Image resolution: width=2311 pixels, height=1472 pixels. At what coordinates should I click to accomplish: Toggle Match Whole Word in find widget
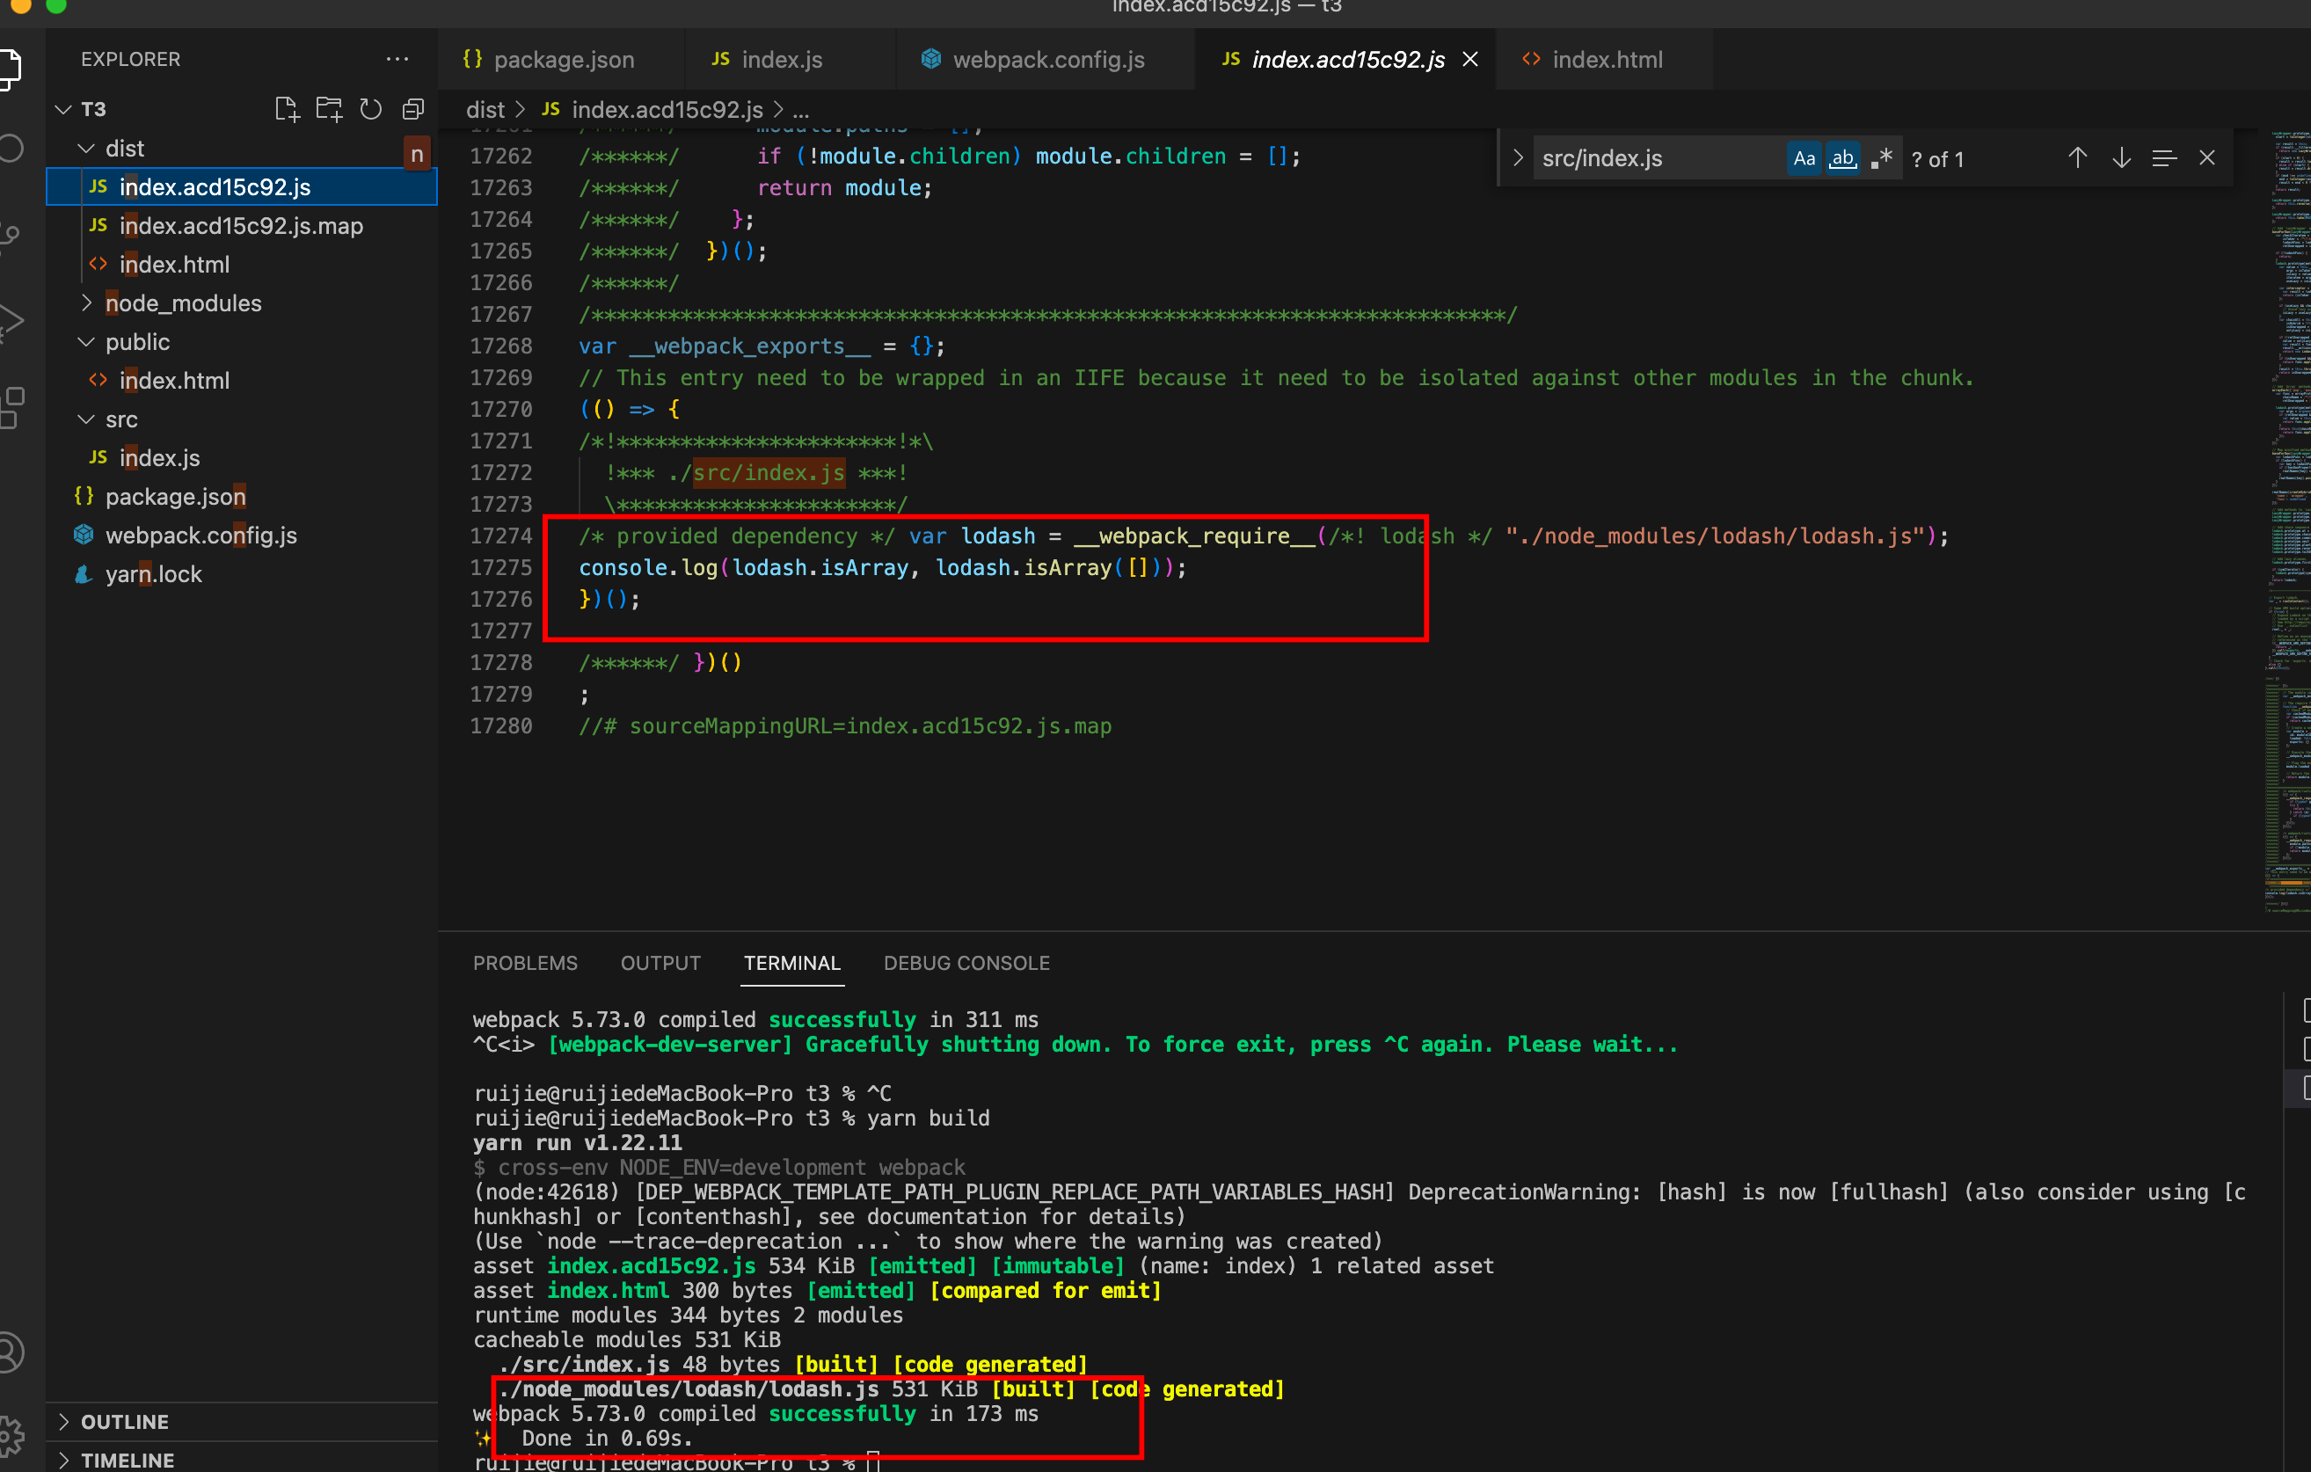(x=1841, y=158)
